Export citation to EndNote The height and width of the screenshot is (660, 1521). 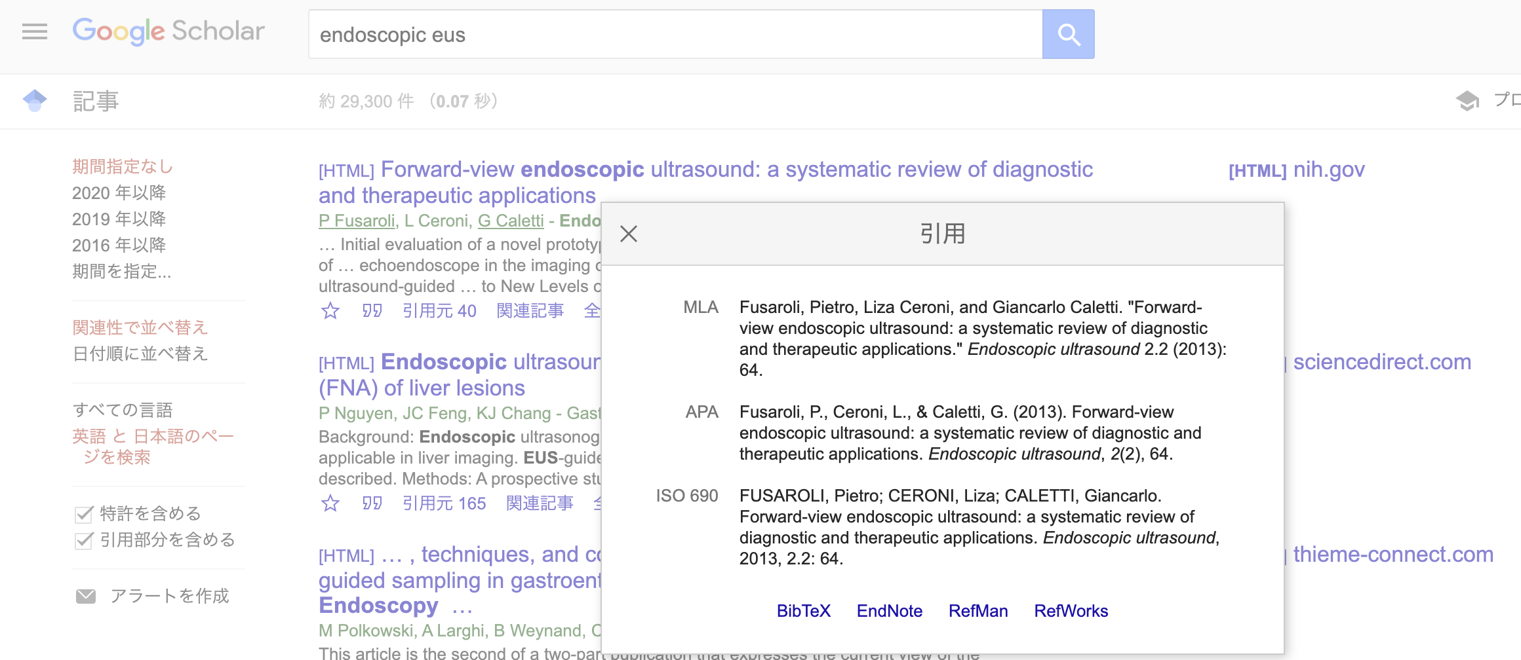point(889,611)
